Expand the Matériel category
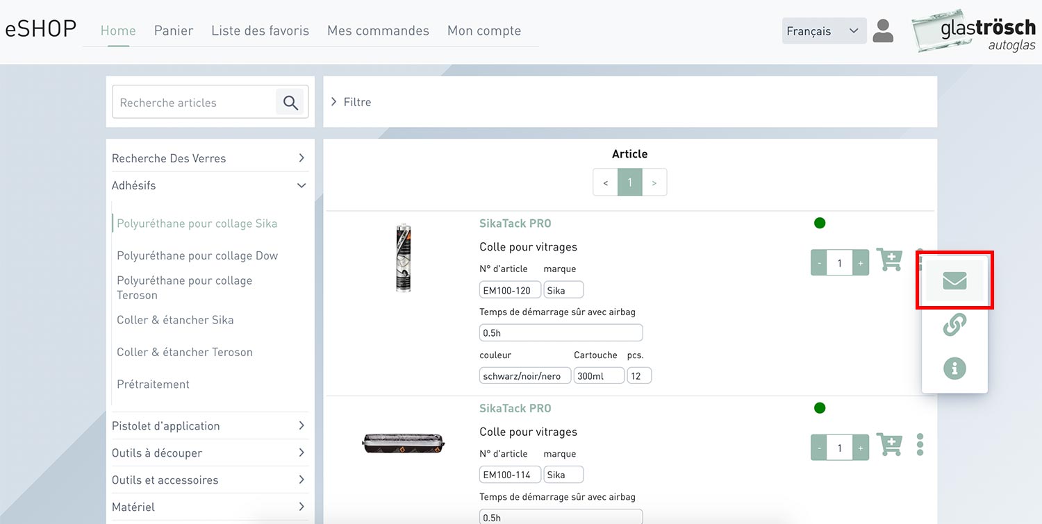Image resolution: width=1042 pixels, height=524 pixels. pyautogui.click(x=209, y=507)
